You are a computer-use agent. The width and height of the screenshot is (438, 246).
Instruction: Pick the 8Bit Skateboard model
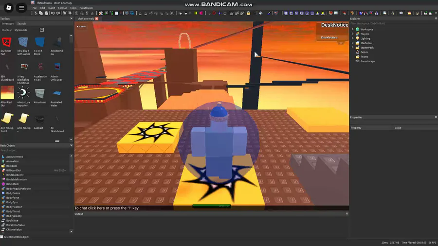(7, 71)
